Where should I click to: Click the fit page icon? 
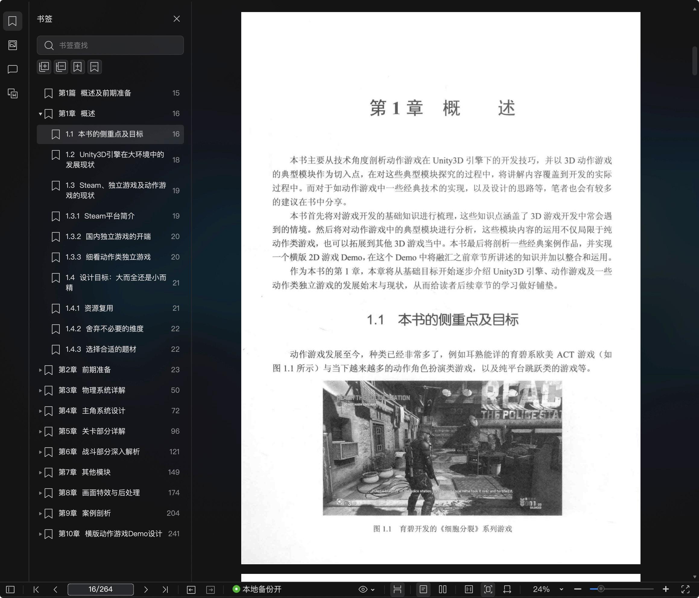coord(488,589)
